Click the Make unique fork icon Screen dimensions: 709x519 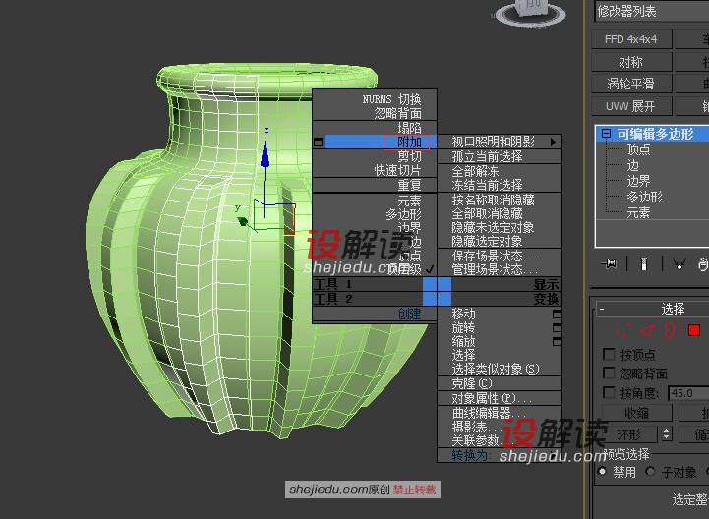(679, 263)
